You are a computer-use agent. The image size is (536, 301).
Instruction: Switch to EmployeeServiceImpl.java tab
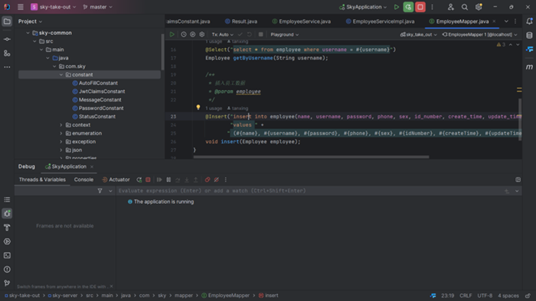point(380,21)
